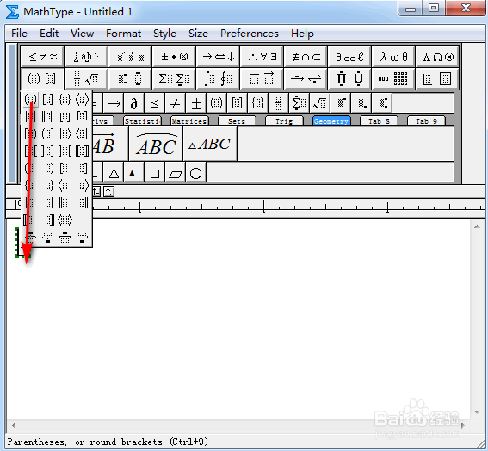Screen dimensions: 488x451
Task: Insert partial derivative symbol from small bar
Action: tap(133, 103)
